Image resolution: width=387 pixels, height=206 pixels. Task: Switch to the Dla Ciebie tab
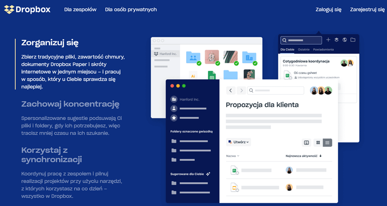point(287,50)
